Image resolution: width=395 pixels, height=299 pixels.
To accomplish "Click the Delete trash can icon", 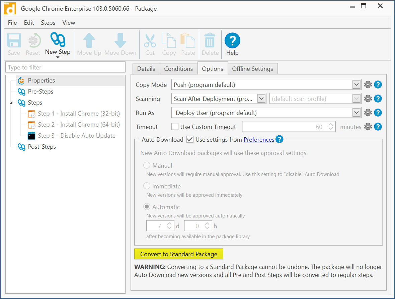I will 210,41.
